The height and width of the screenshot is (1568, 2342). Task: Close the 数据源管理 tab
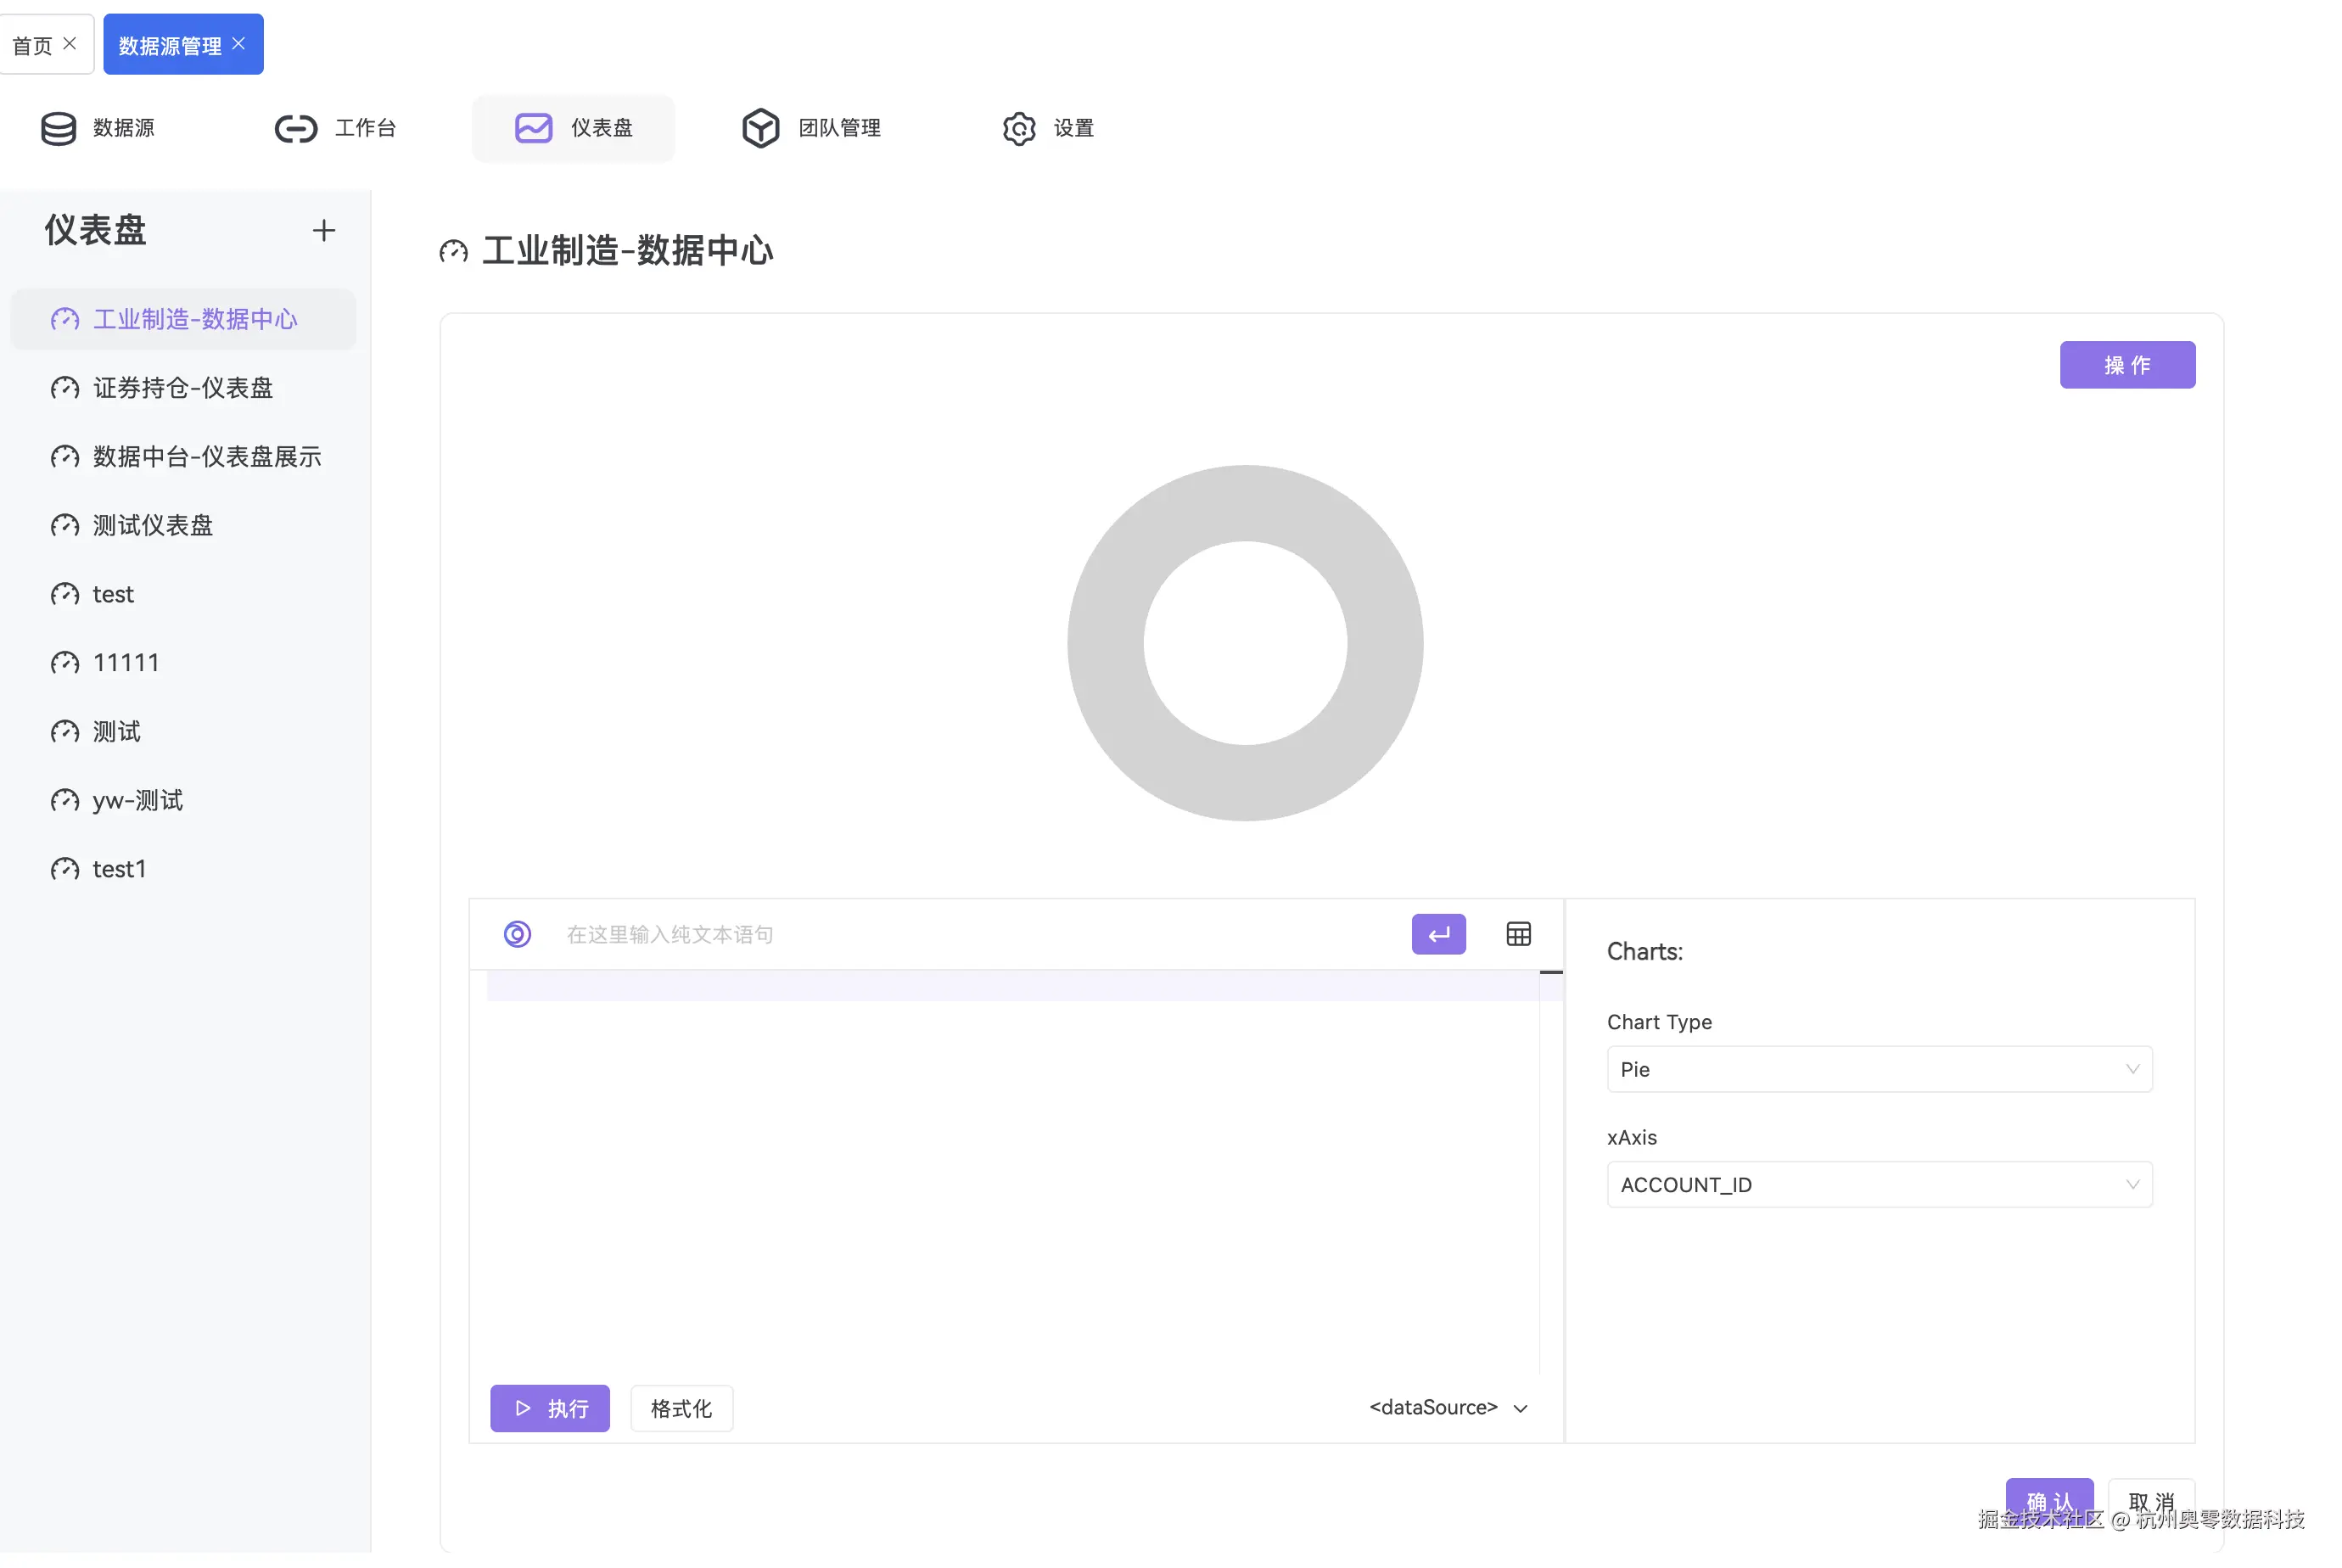(238, 43)
